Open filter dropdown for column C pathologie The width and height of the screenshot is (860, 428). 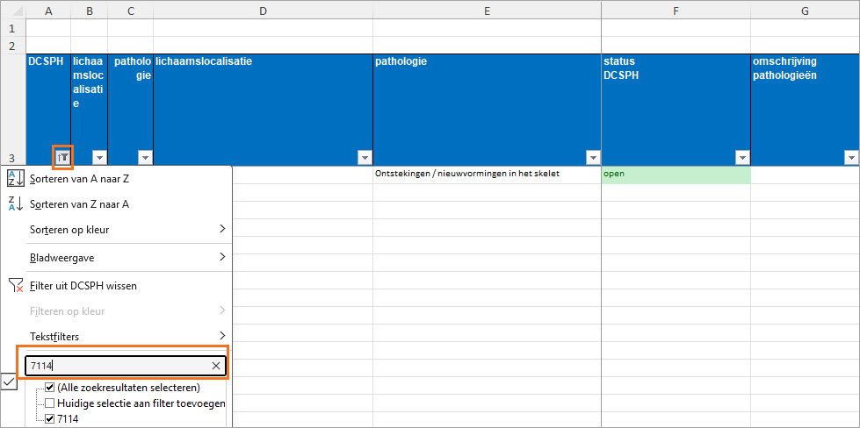(x=145, y=158)
